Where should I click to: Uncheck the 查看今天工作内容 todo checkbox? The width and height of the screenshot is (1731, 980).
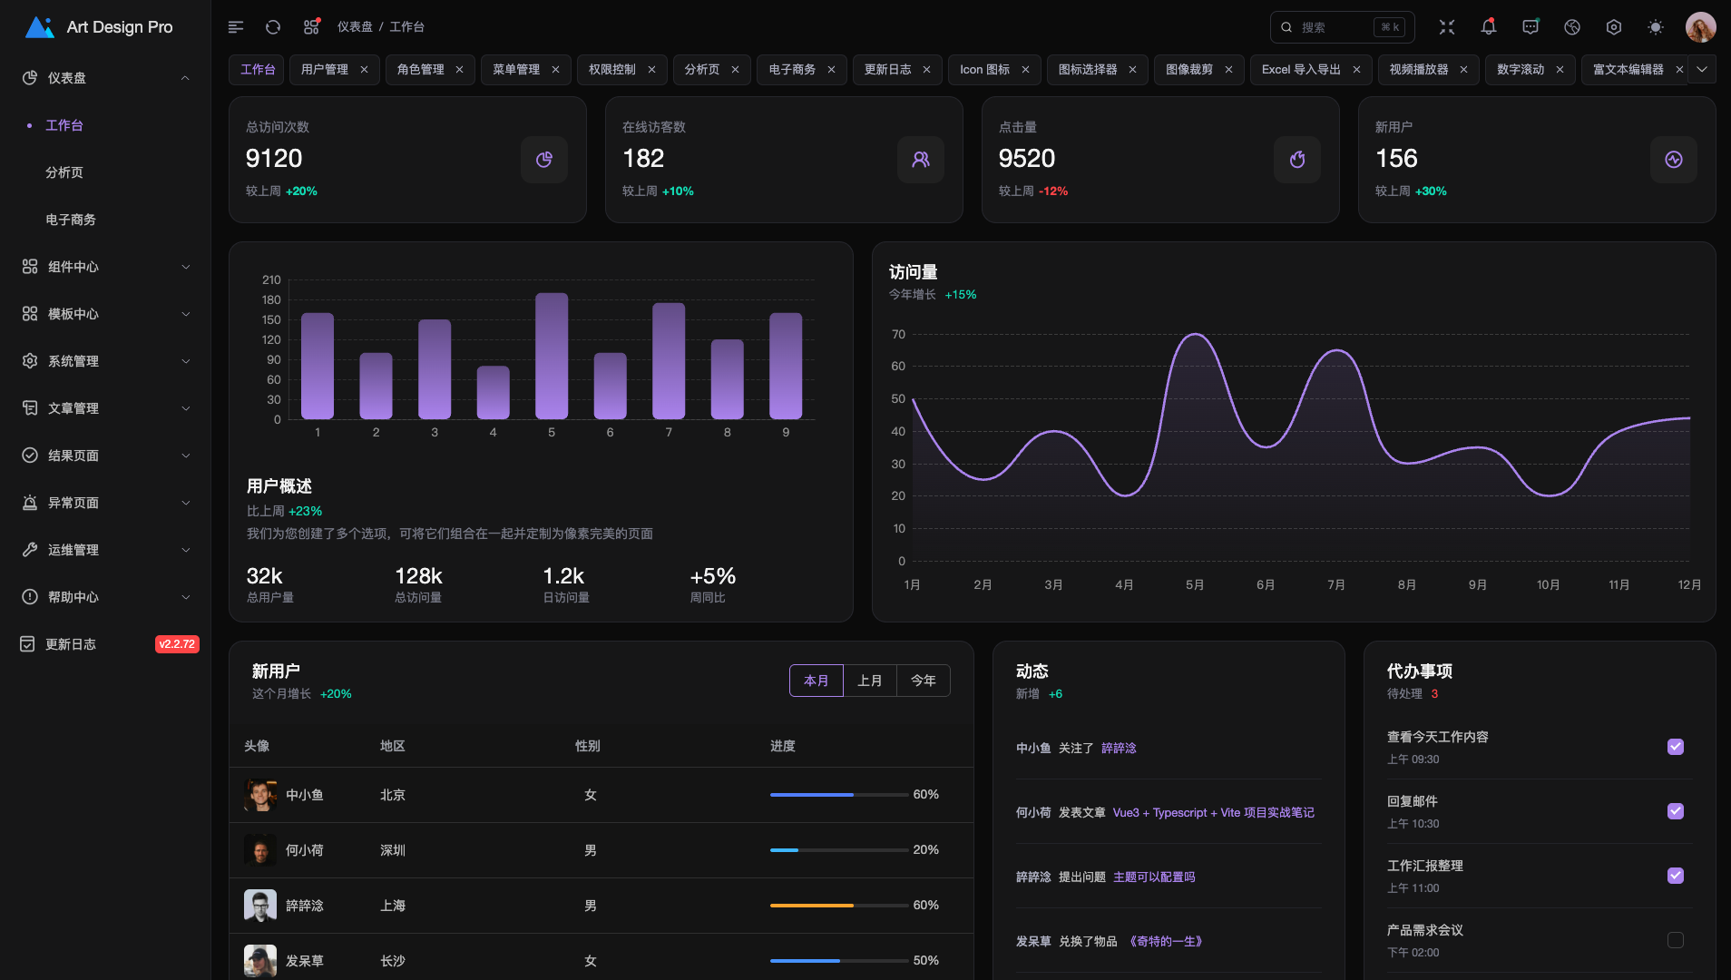point(1675,747)
